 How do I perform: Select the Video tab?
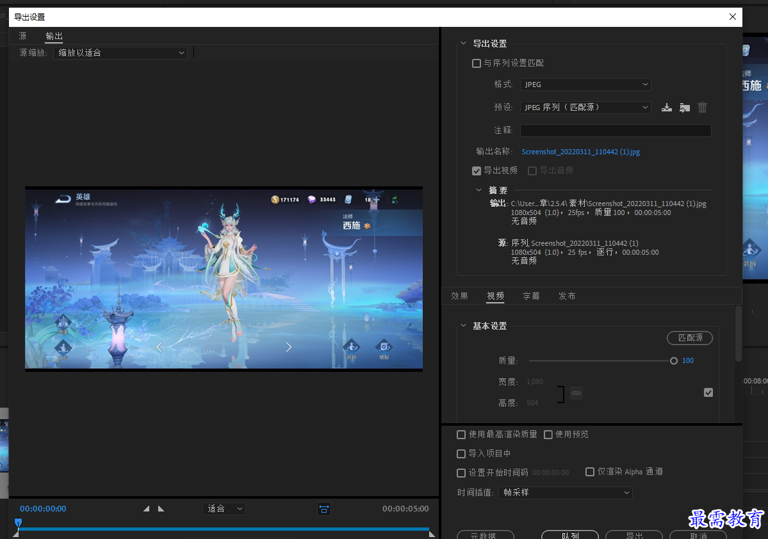tap(495, 296)
